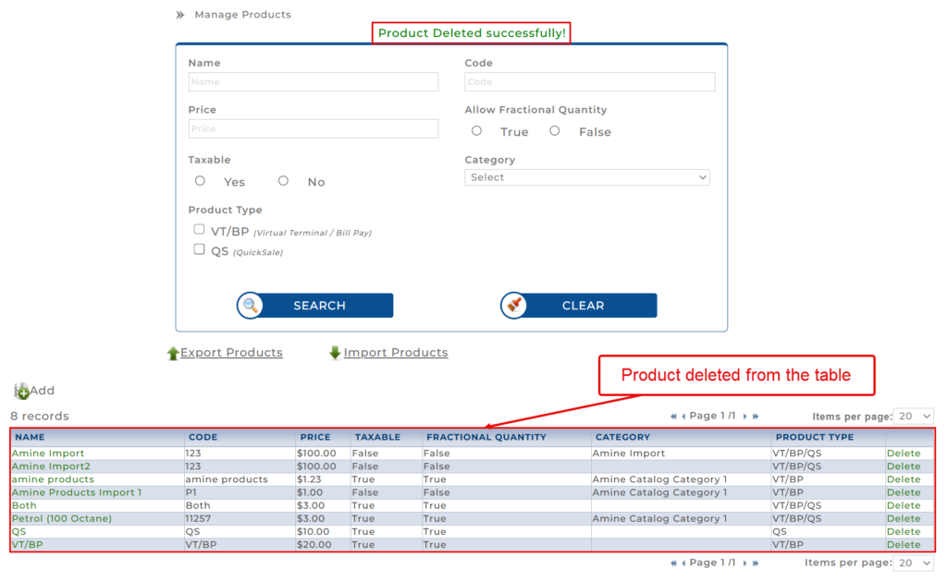The width and height of the screenshot is (947, 581).
Task: Go to first page using top pager icon
Action: tap(674, 417)
